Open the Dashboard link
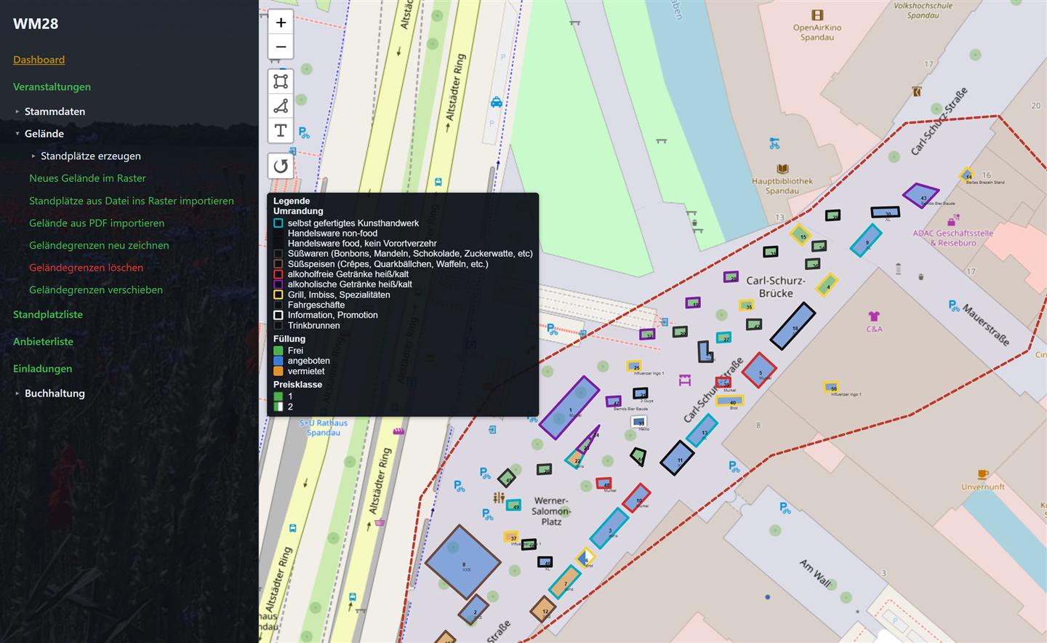The width and height of the screenshot is (1047, 643). tap(39, 60)
